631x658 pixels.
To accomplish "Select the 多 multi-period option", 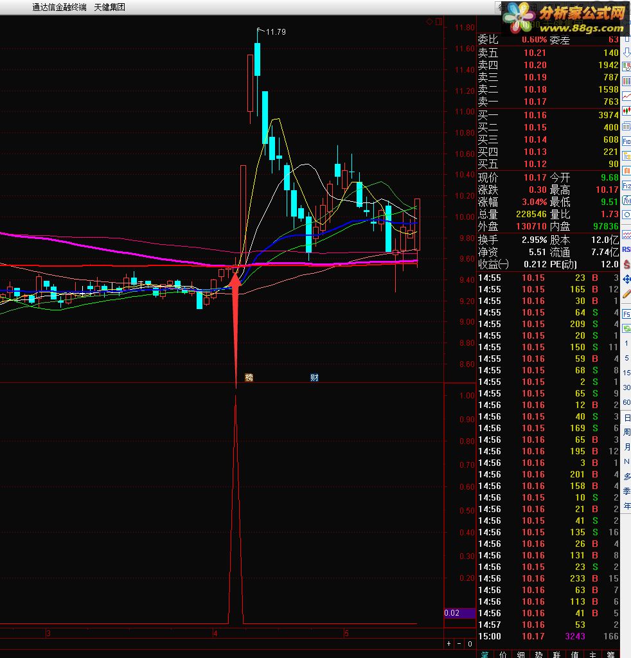I will (627, 476).
